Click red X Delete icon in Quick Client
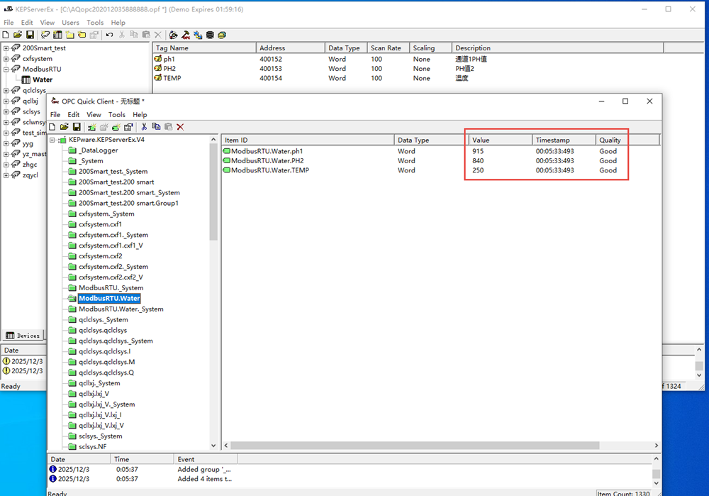Screen dimensions: 709x496 pyautogui.click(x=180, y=127)
